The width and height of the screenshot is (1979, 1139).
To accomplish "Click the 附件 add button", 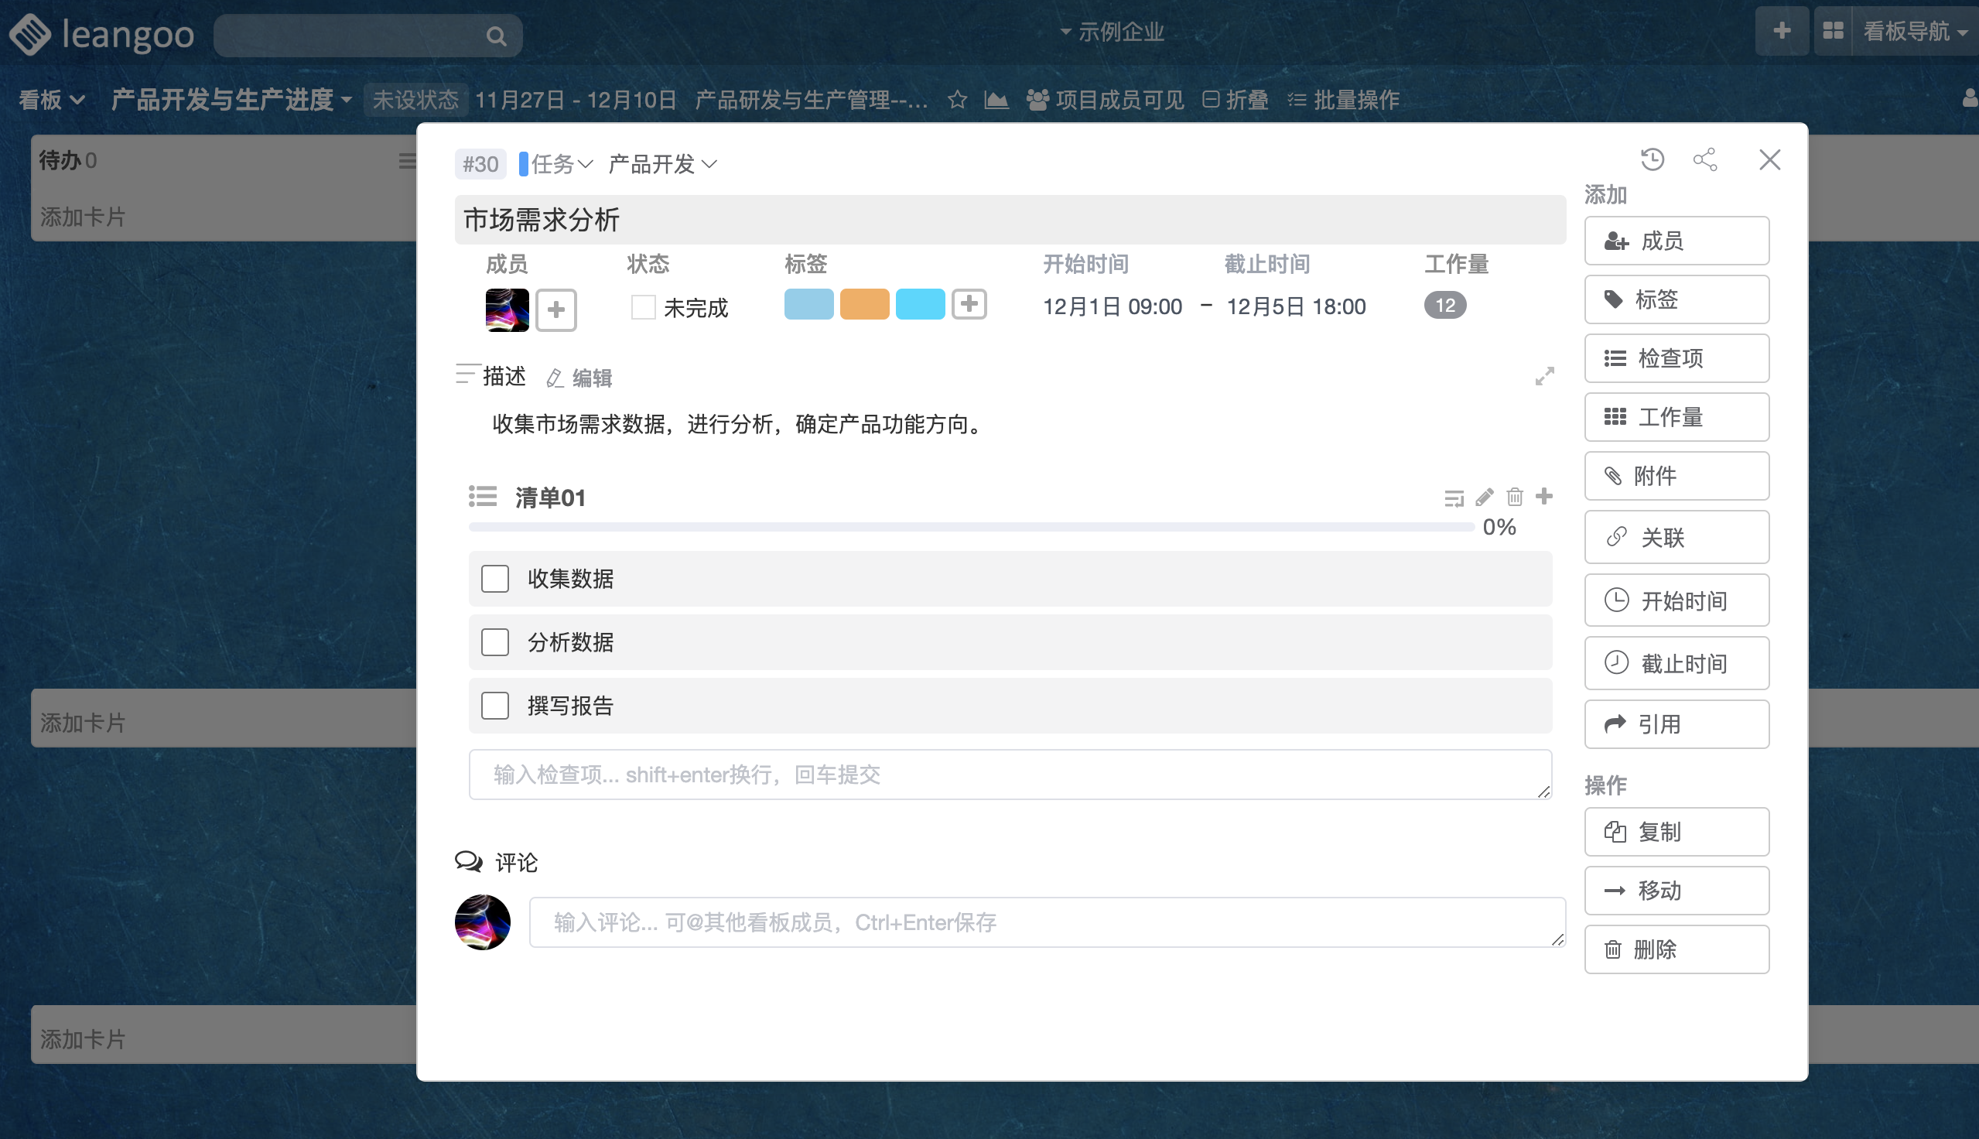I will coord(1676,476).
